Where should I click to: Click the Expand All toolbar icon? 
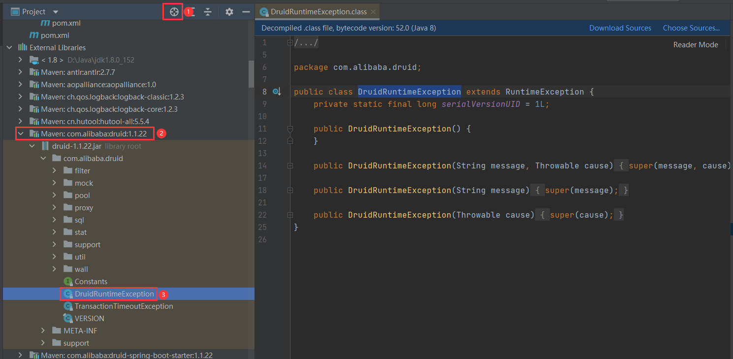tap(191, 11)
